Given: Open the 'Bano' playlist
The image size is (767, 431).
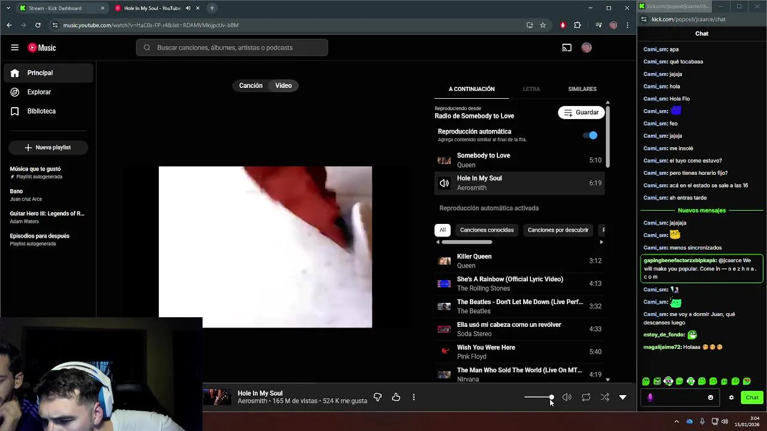Looking at the screenshot, I should click(48, 195).
